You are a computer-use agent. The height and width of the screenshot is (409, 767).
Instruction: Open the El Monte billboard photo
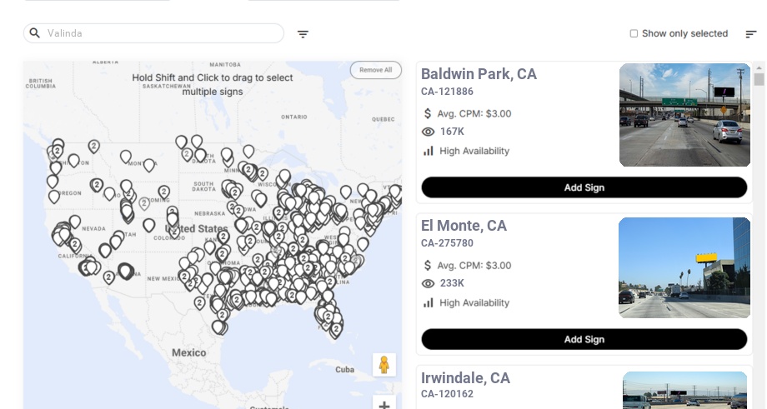click(x=684, y=267)
